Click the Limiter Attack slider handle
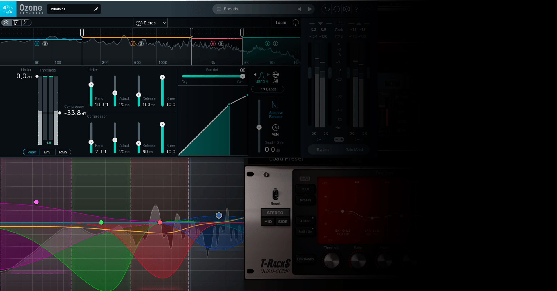Image resolution: width=557 pixels, height=291 pixels. pos(115,93)
